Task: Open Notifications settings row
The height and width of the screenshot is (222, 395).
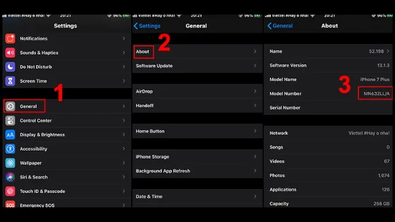Action: pyautogui.click(x=67, y=38)
